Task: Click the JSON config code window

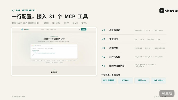Action: (x=54, y=51)
